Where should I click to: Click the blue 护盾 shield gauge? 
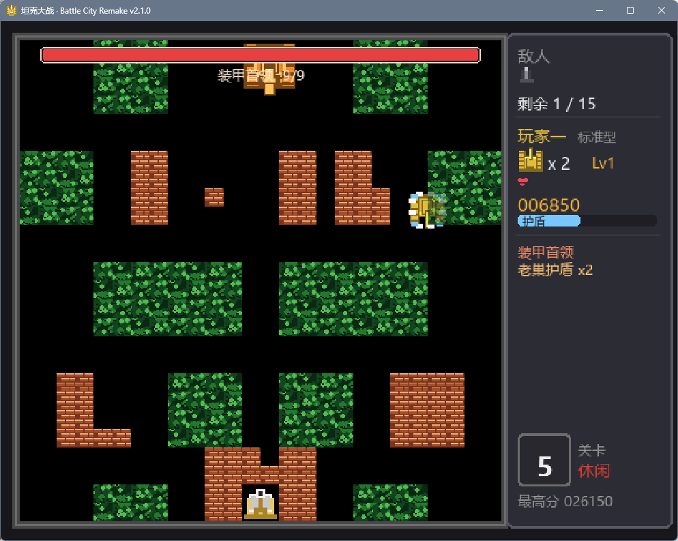587,221
